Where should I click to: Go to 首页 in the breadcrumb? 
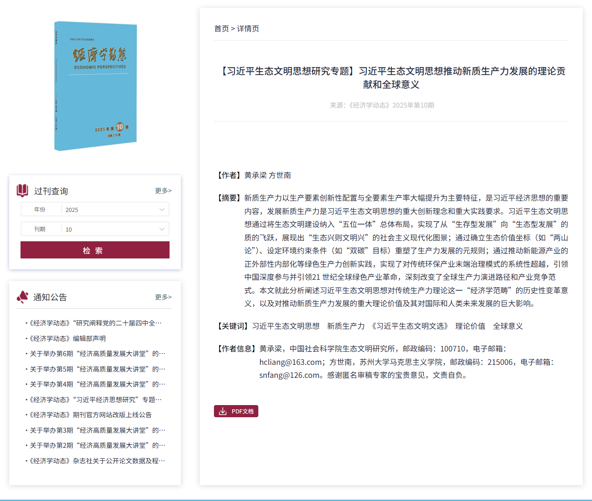221,28
